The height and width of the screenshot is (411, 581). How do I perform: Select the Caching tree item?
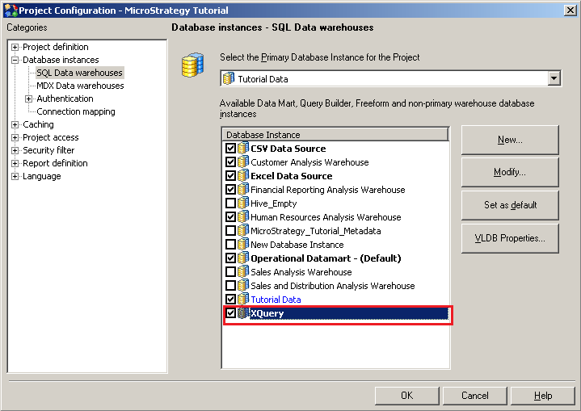(38, 124)
